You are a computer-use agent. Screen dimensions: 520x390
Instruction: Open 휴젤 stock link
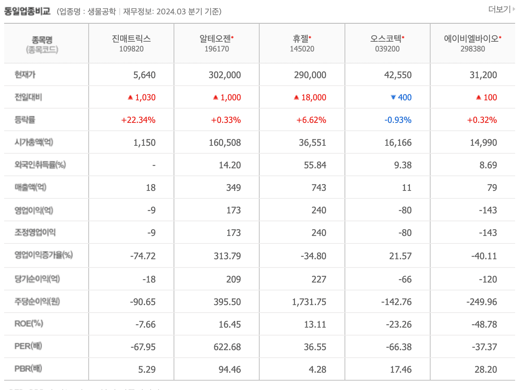click(301, 39)
